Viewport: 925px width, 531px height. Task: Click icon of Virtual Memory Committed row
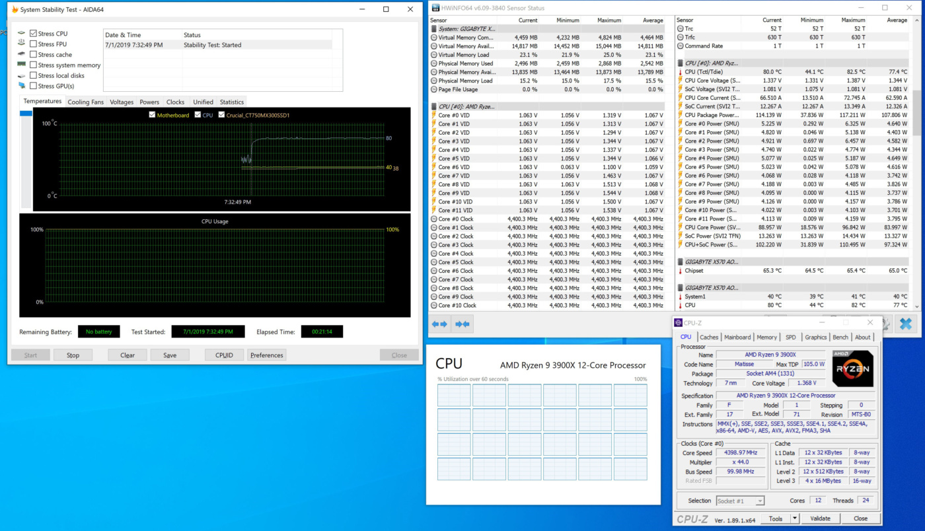(x=433, y=38)
